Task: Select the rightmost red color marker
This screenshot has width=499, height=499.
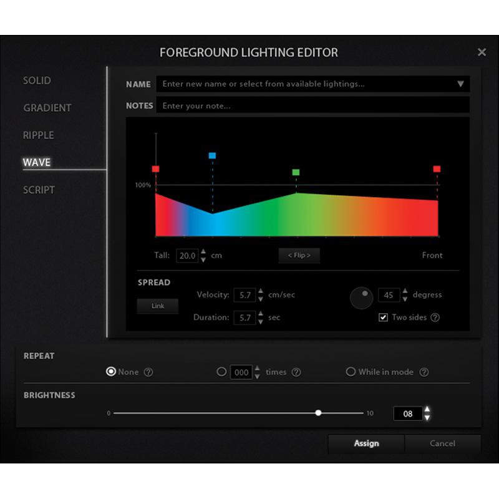Action: tap(437, 169)
